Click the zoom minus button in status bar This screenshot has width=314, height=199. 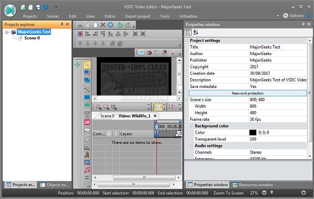tap(264, 193)
